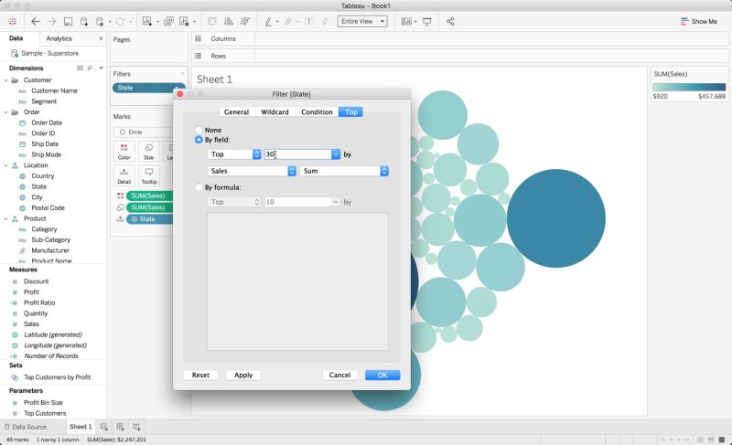Image resolution: width=732 pixels, height=445 pixels.
Task: Click the undo back arrow
Action: [x=36, y=21]
